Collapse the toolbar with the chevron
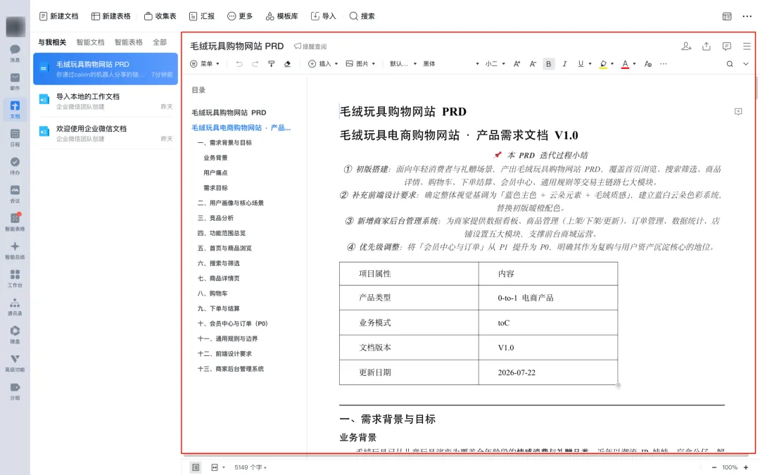This screenshot has height=475, width=760. 746,64
